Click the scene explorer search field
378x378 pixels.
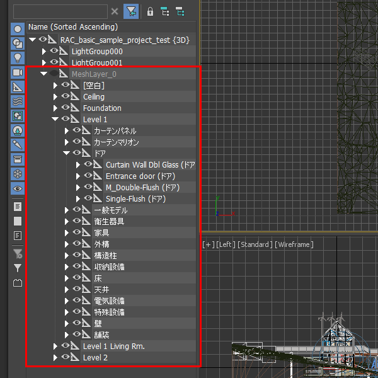click(x=60, y=11)
